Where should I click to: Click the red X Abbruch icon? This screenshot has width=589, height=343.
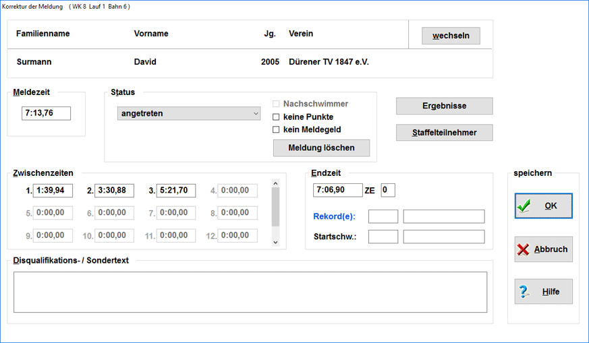coord(524,249)
